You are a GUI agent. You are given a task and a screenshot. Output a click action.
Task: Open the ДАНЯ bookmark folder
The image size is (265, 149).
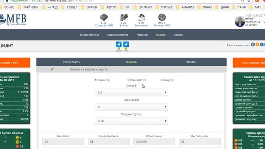pyautogui.click(x=222, y=7)
